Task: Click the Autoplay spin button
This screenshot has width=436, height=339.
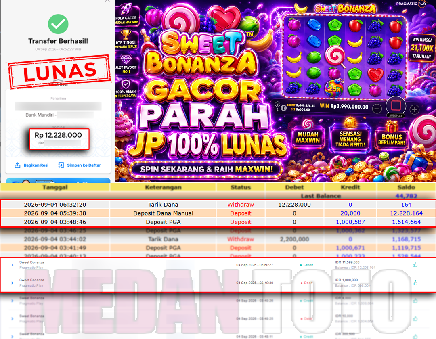Action: [x=396, y=106]
